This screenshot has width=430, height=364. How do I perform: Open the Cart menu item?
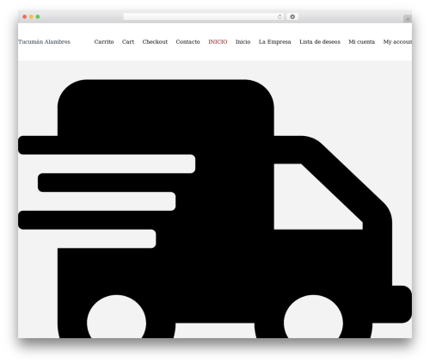click(x=128, y=42)
